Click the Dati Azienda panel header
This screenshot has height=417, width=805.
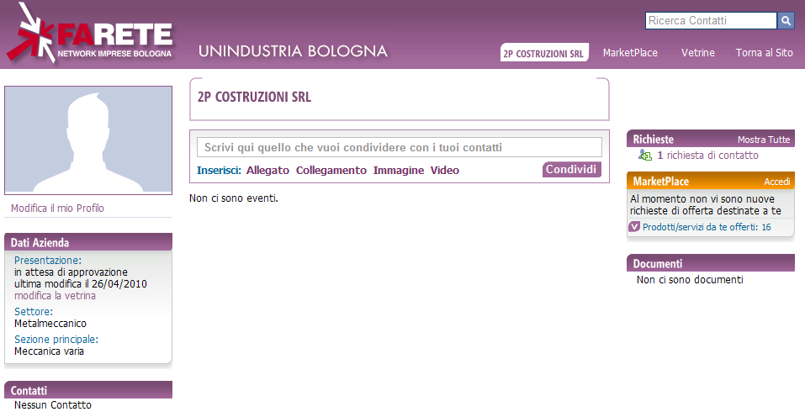[x=88, y=242]
